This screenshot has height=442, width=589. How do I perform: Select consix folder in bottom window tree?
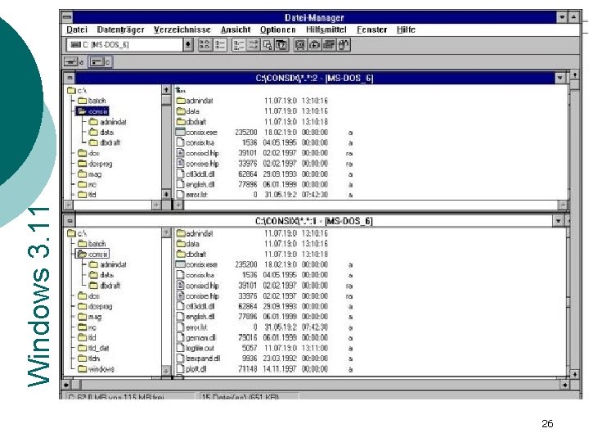92,254
